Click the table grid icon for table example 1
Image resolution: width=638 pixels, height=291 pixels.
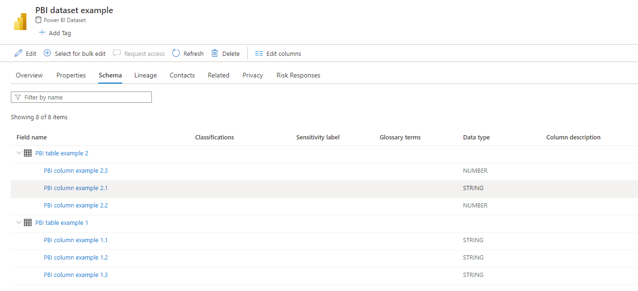click(x=28, y=223)
